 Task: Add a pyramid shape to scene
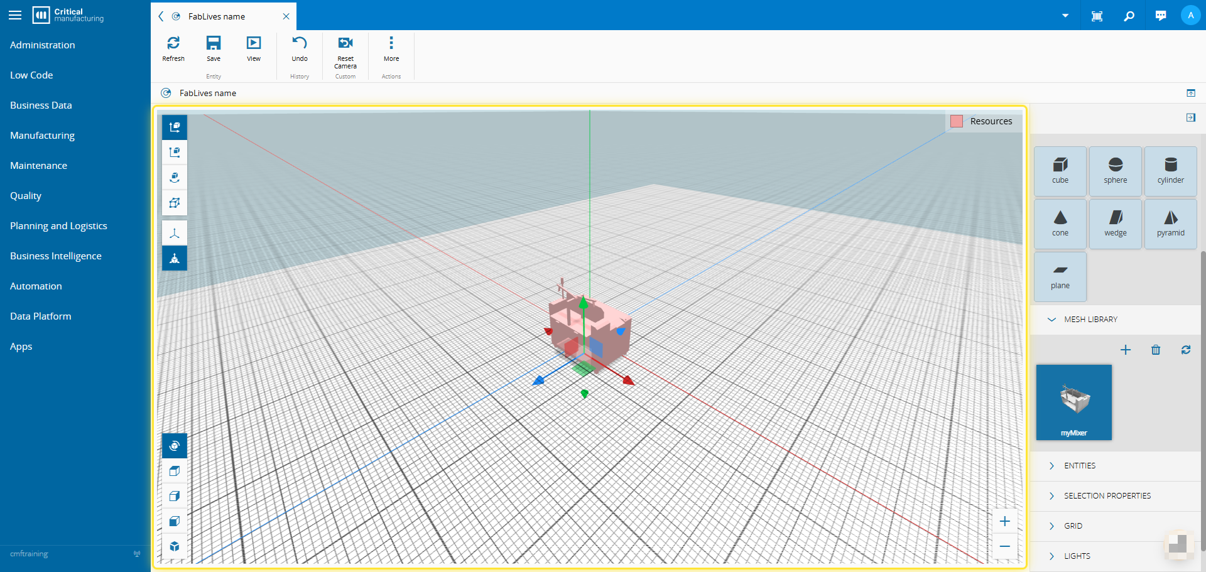tap(1170, 224)
